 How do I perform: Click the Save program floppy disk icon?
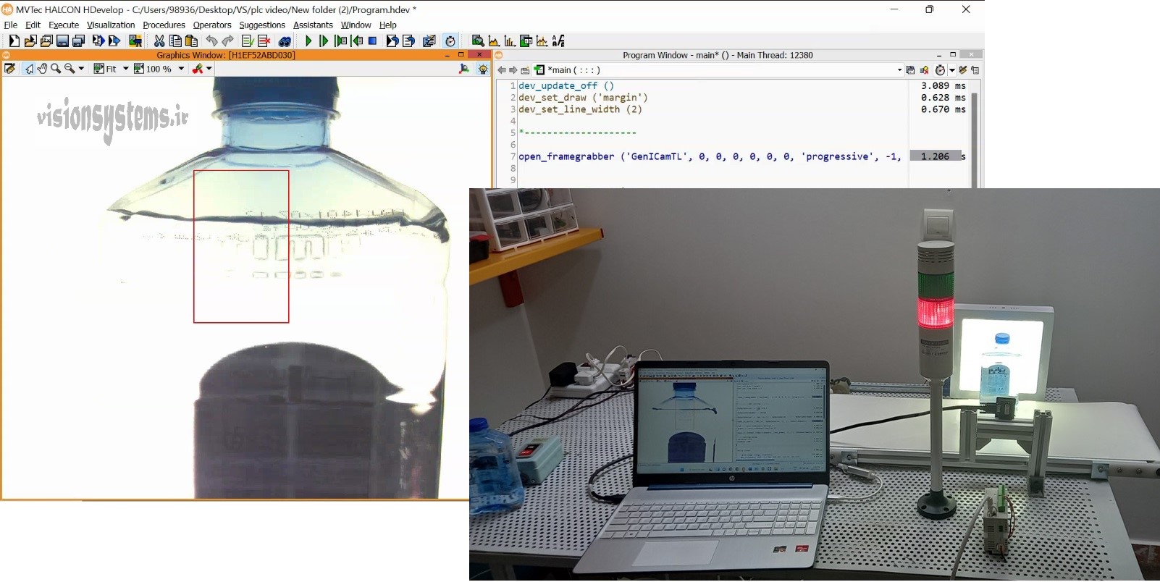pos(63,41)
